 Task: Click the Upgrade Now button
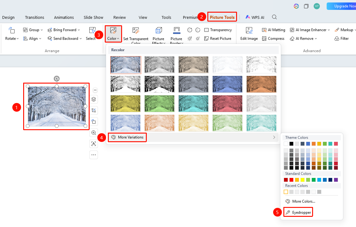click(x=341, y=6)
